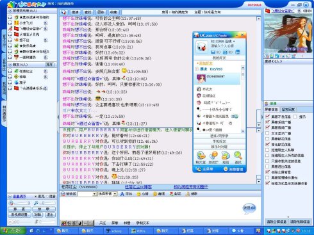Open the Windows Start button

tap(13, 231)
